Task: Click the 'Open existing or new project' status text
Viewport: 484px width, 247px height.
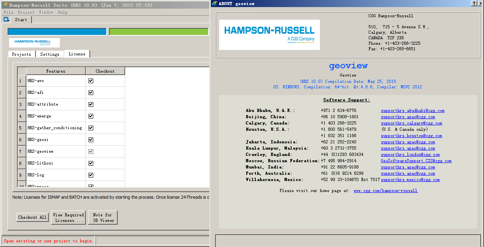Action: [x=48, y=241]
